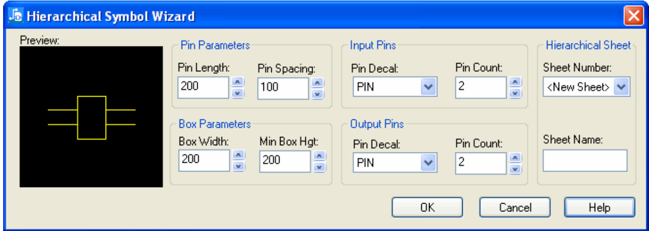Decrease Pin Length with down arrow

(237, 93)
